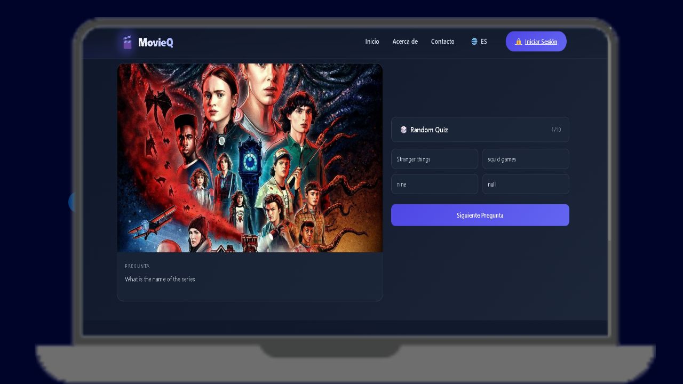Click the lock icon on Iniciar Sesión
Viewport: 683px width, 384px height.
click(x=518, y=42)
